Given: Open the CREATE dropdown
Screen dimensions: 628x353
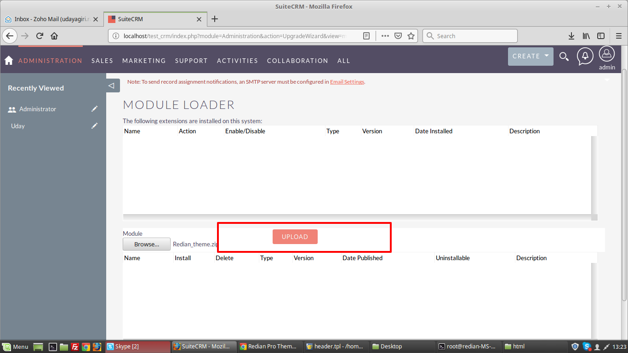Looking at the screenshot, I should tap(531, 56).
